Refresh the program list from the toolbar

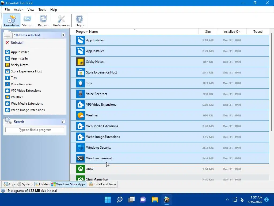(43, 20)
